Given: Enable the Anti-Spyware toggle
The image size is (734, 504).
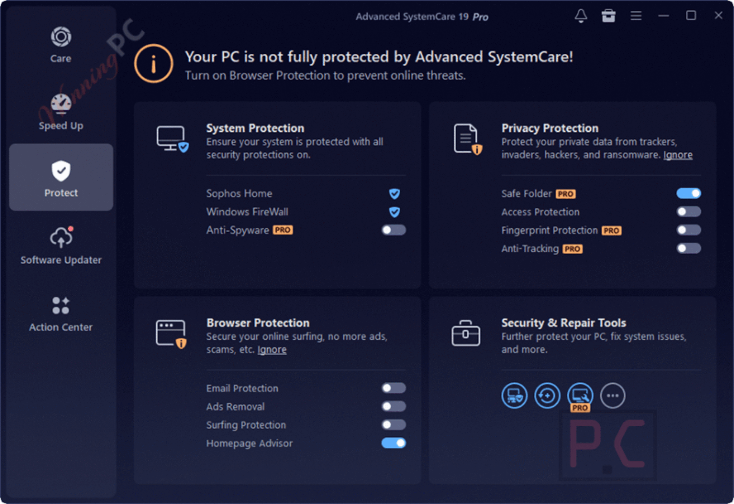Looking at the screenshot, I should [394, 230].
